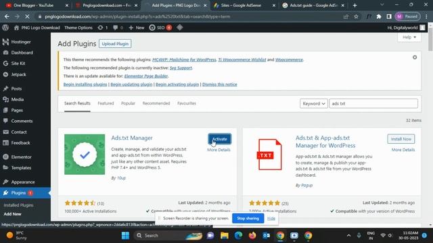Open the Feedback sidebar icon

click(x=5, y=142)
